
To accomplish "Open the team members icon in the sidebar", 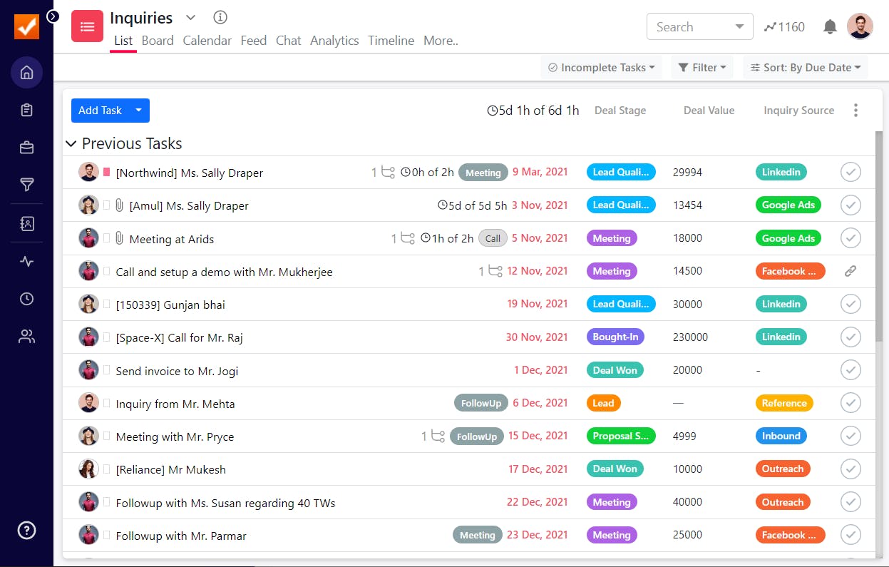I will (x=26, y=336).
